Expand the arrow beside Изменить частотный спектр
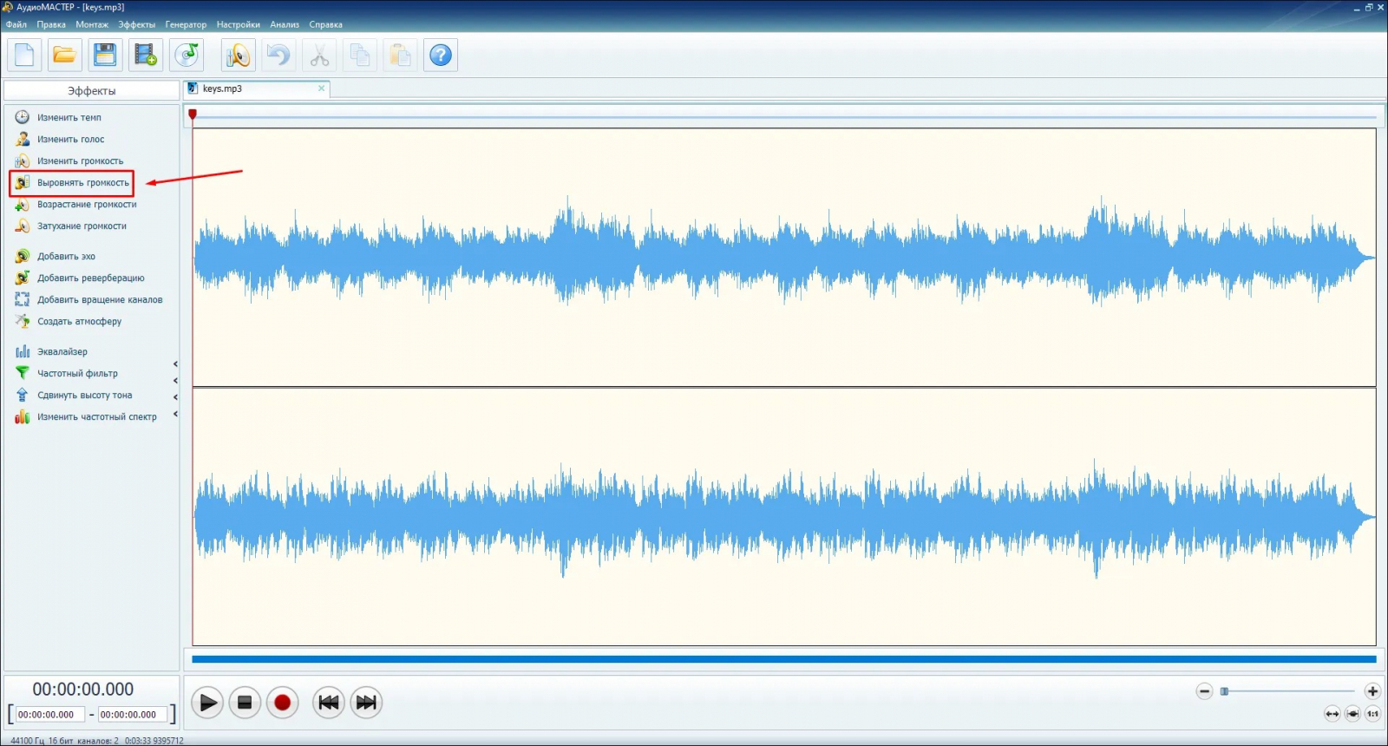 tap(175, 415)
